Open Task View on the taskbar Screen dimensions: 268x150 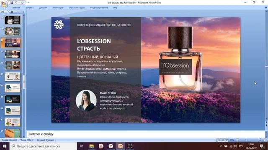point(82,146)
